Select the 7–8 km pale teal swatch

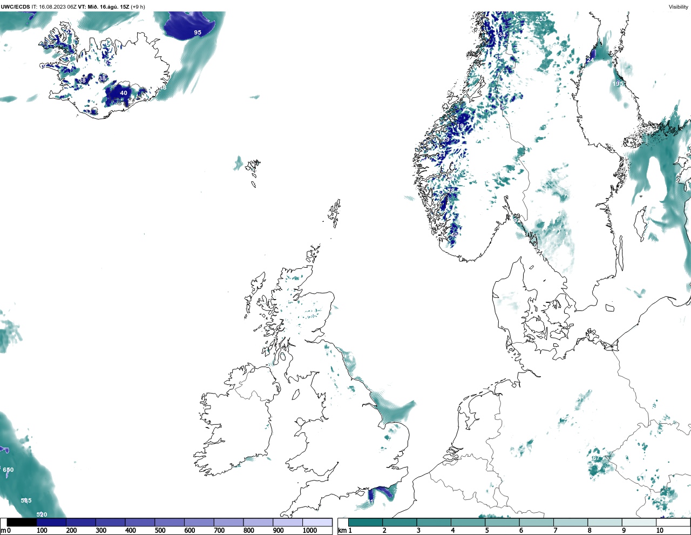click(x=571, y=523)
